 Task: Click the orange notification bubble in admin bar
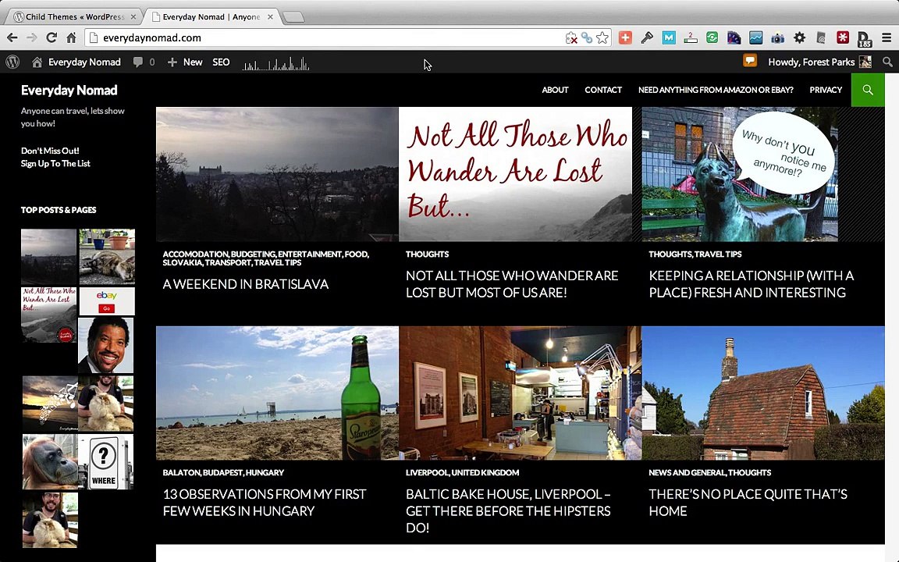click(750, 60)
